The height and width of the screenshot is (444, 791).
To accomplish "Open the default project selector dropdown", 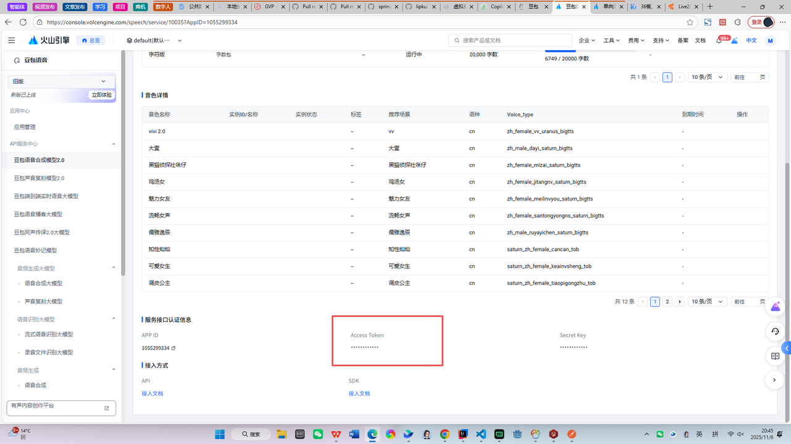I will tap(154, 41).
